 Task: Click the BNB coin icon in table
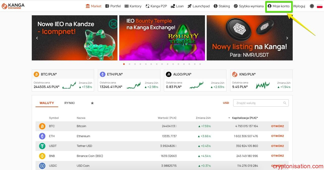click(x=42, y=156)
